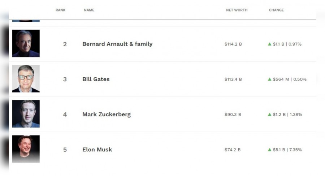The height and width of the screenshot is (176, 325).
Task: Click the green up arrow for Bill Gates
Action: coord(269,80)
